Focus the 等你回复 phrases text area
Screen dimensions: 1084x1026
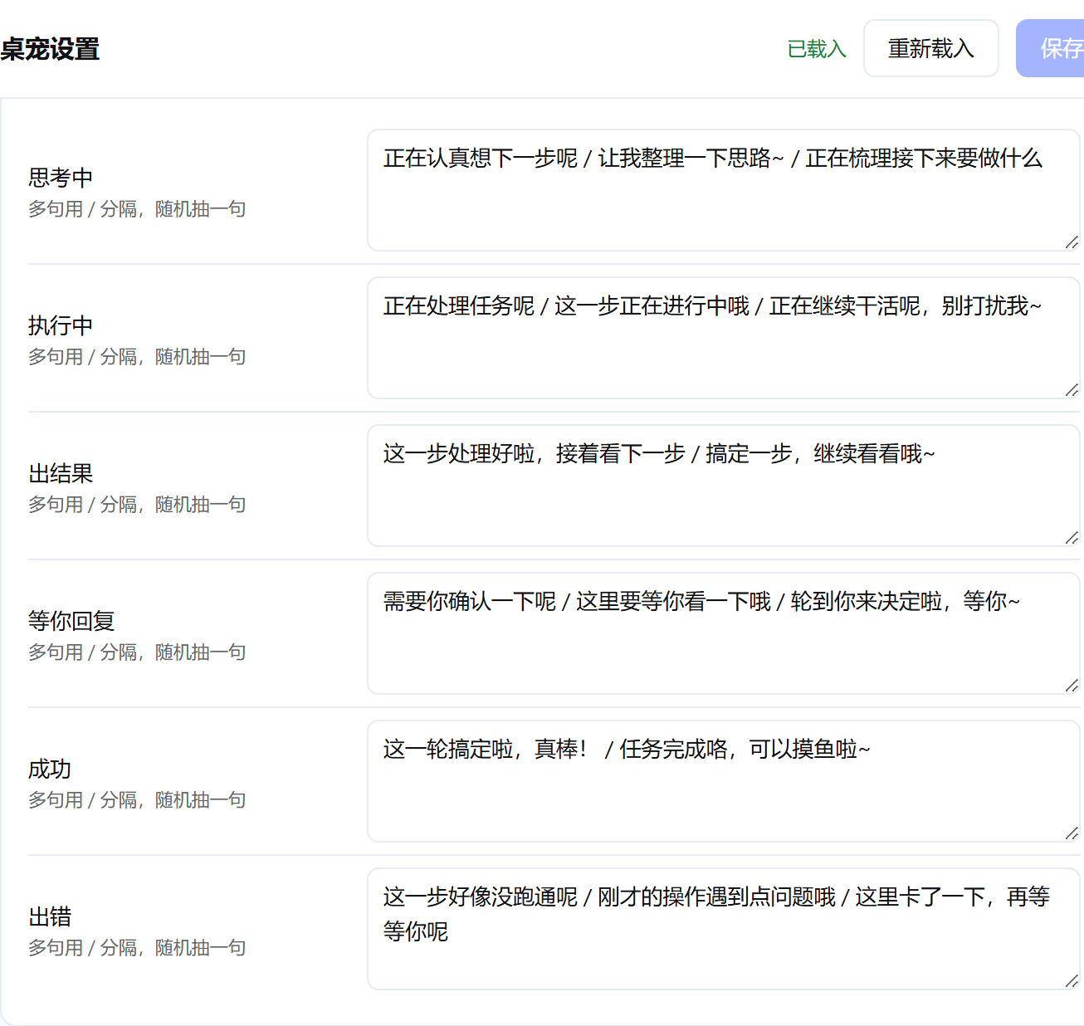[724, 633]
